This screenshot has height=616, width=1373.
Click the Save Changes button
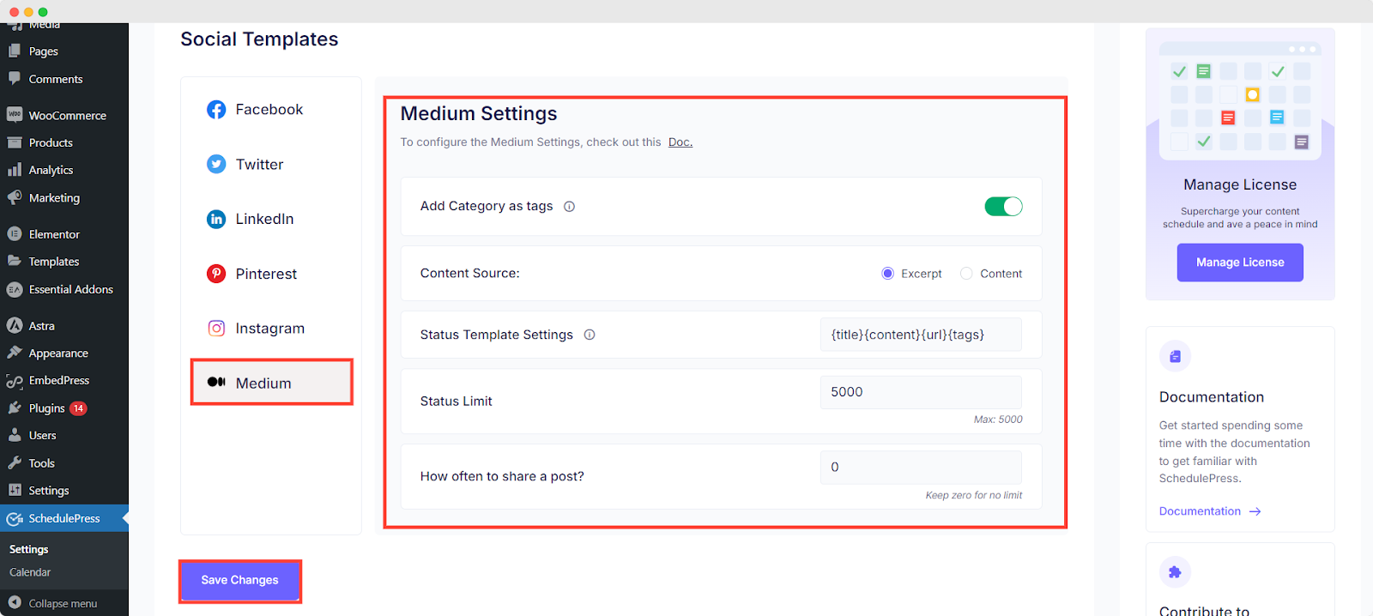(240, 581)
